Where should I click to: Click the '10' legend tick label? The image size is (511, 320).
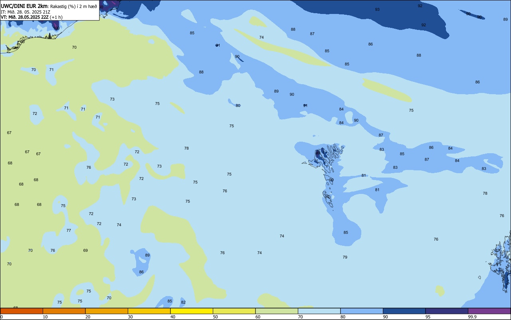45,317
